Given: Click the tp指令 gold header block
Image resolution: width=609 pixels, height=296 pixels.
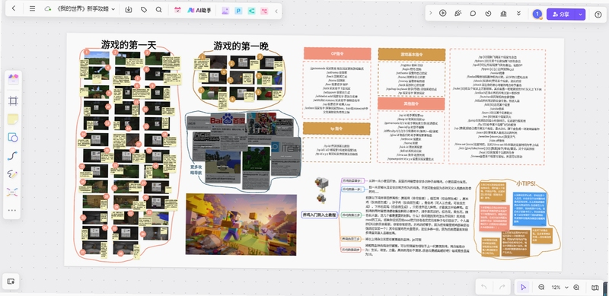Looking at the screenshot, I should click(x=336, y=129).
